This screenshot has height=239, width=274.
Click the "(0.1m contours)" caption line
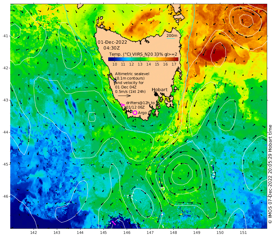point(130,78)
